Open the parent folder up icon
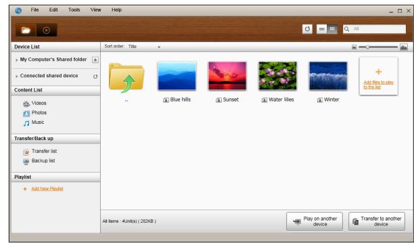 127,78
